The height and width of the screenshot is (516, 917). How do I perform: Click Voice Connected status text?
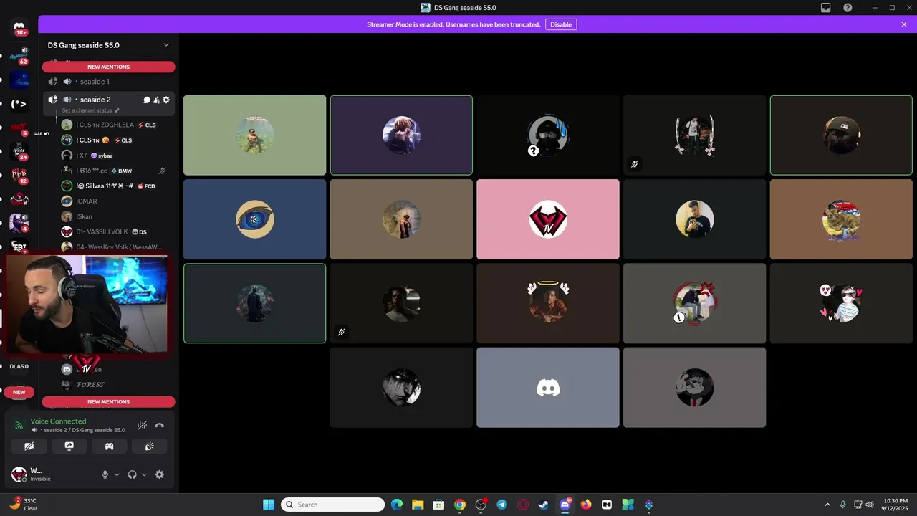click(x=58, y=421)
